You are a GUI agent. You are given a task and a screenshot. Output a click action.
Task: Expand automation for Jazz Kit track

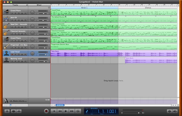click(x=25, y=20)
